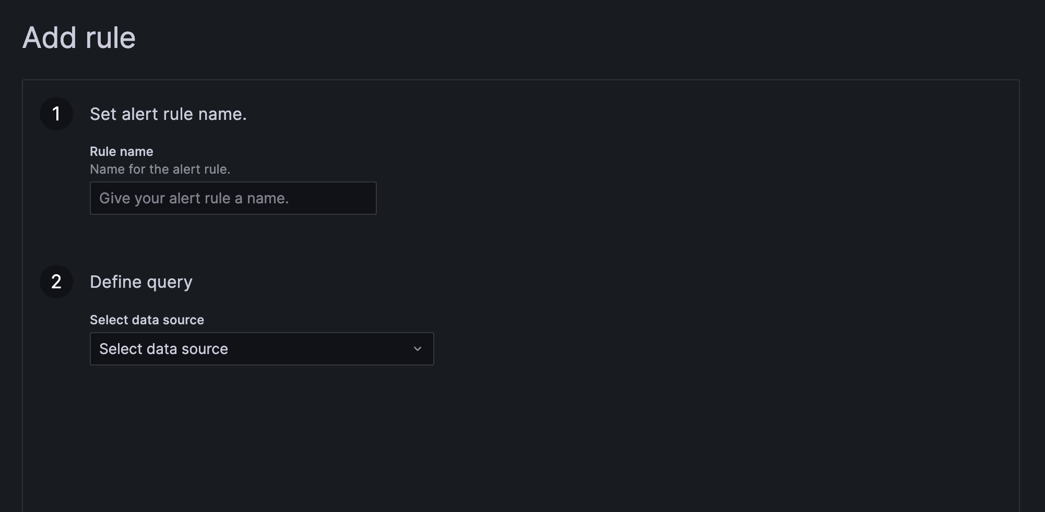
Task: Click inside the data source selector field
Action: [235, 349]
